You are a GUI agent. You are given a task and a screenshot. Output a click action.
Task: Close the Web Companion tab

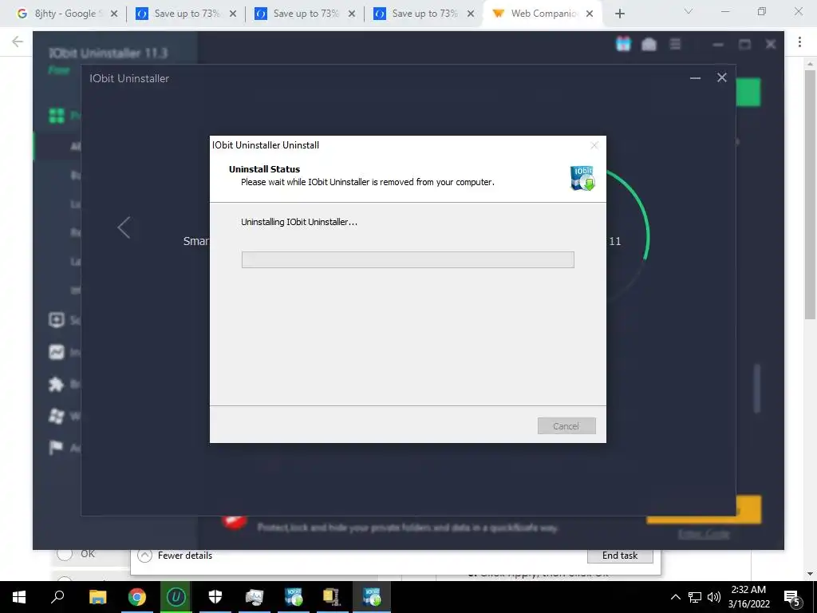(590, 14)
